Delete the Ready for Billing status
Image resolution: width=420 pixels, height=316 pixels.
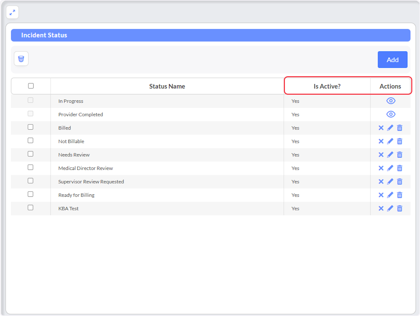pyautogui.click(x=400, y=195)
